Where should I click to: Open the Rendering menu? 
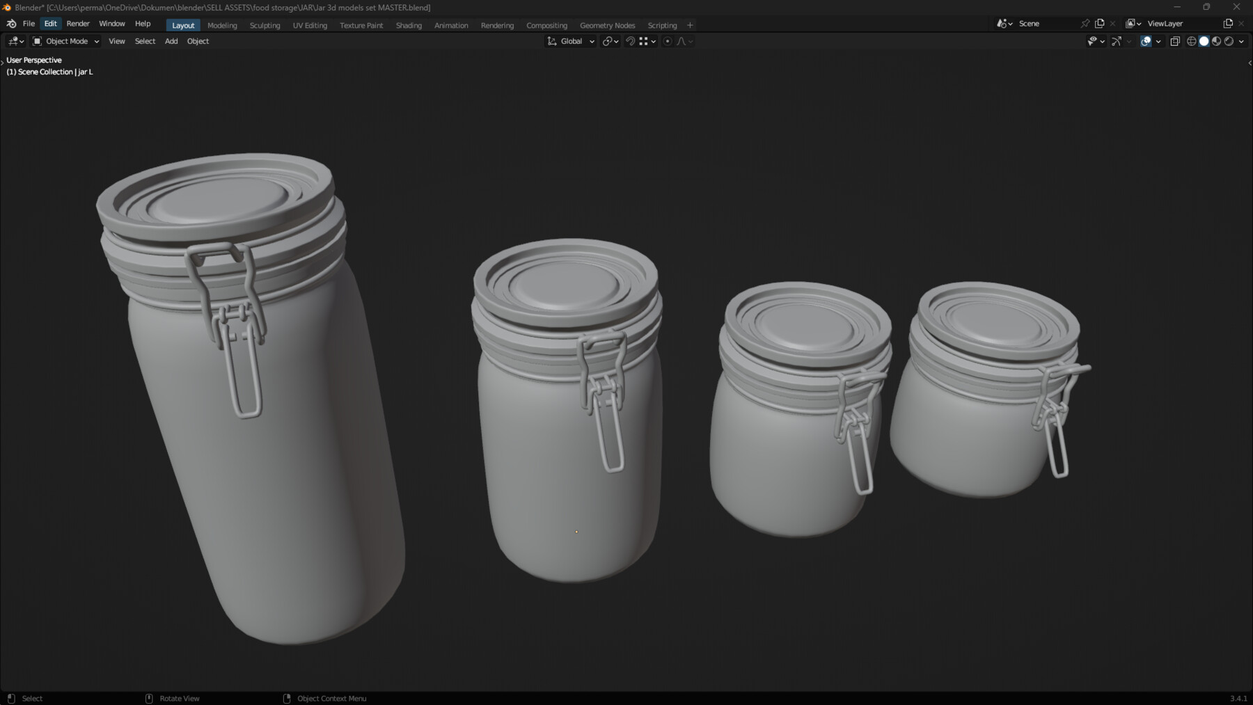coord(497,25)
